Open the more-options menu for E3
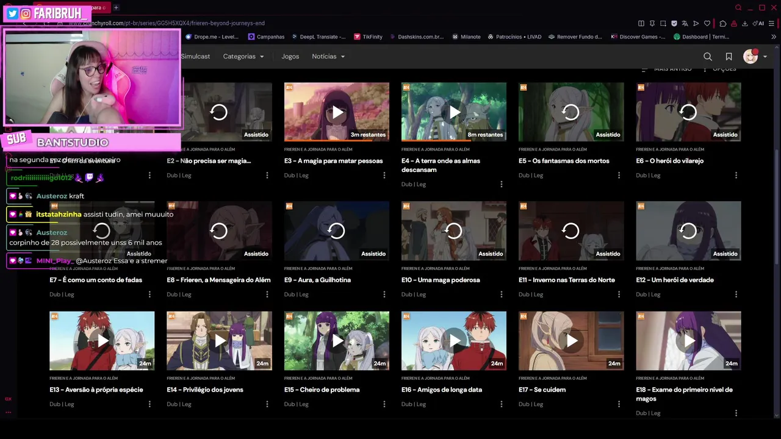The height and width of the screenshot is (439, 781). 384,176
